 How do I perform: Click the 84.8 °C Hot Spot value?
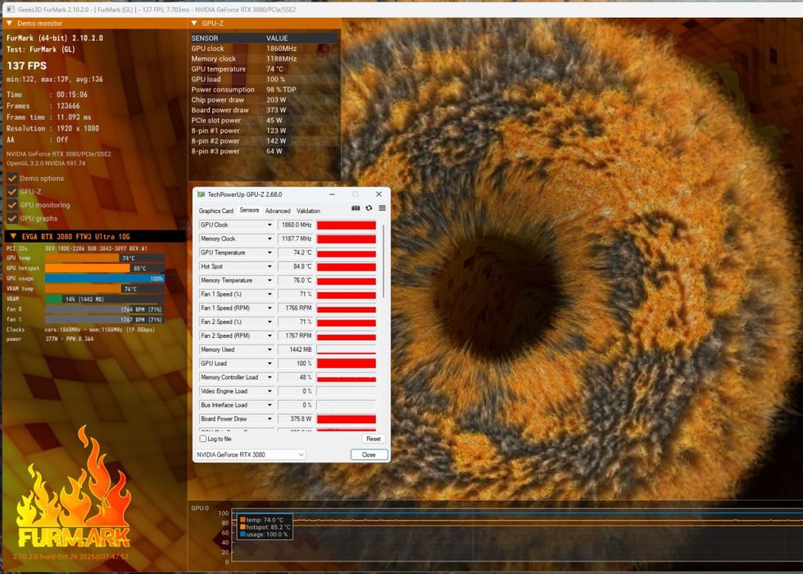(296, 266)
